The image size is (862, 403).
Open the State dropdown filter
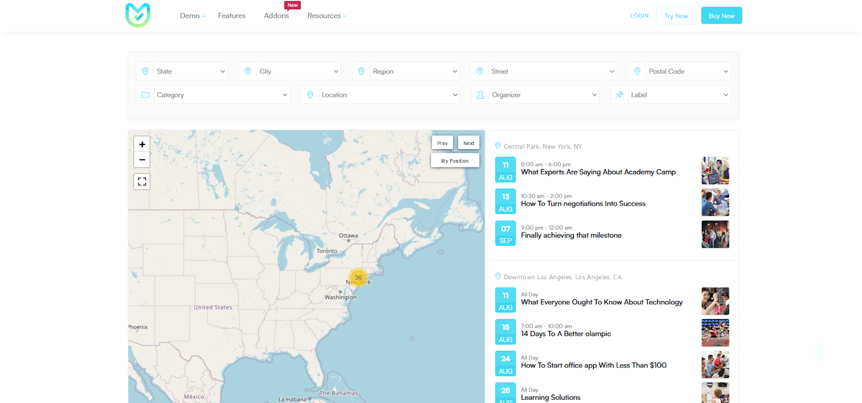click(191, 71)
